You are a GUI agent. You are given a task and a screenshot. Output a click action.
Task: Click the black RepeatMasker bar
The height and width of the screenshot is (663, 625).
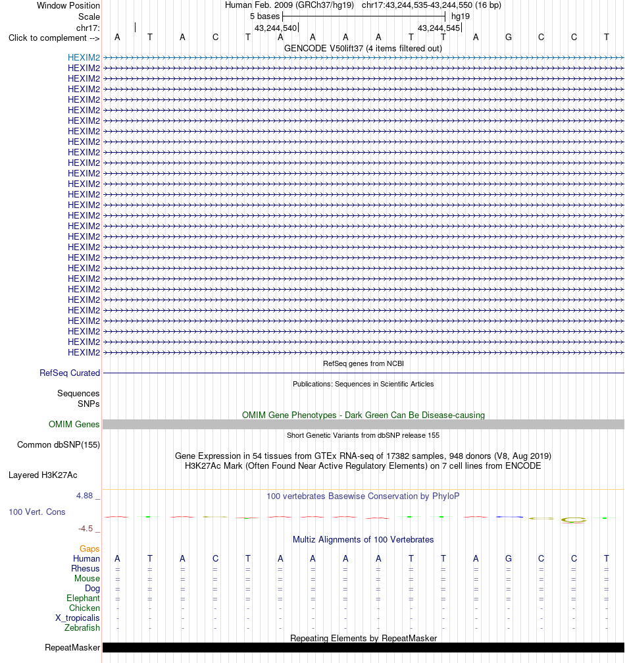(363, 648)
